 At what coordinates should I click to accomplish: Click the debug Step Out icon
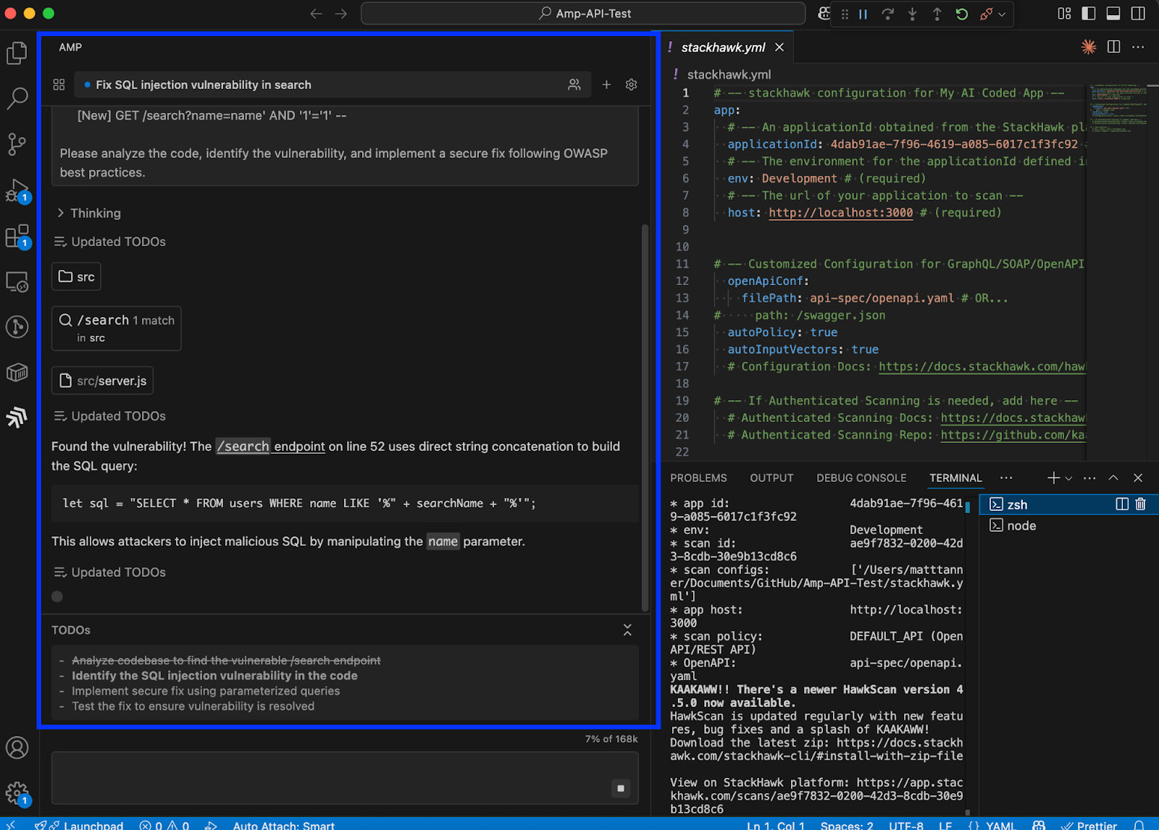[x=937, y=14]
